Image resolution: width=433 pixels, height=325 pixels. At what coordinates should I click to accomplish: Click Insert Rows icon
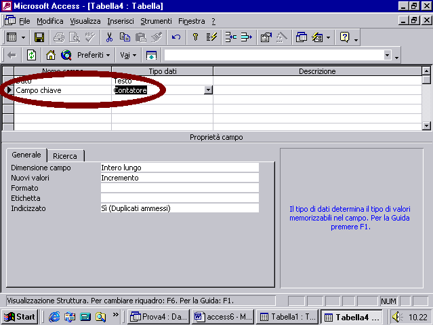pos(230,37)
